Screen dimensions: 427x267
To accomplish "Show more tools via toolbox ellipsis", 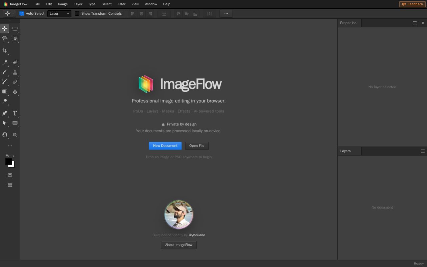I will pyautogui.click(x=10, y=146).
